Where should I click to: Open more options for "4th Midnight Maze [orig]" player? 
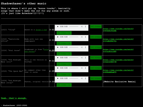pos(86,78)
